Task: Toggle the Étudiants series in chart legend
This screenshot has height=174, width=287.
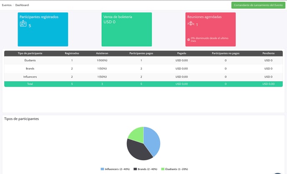Action: coord(174,169)
